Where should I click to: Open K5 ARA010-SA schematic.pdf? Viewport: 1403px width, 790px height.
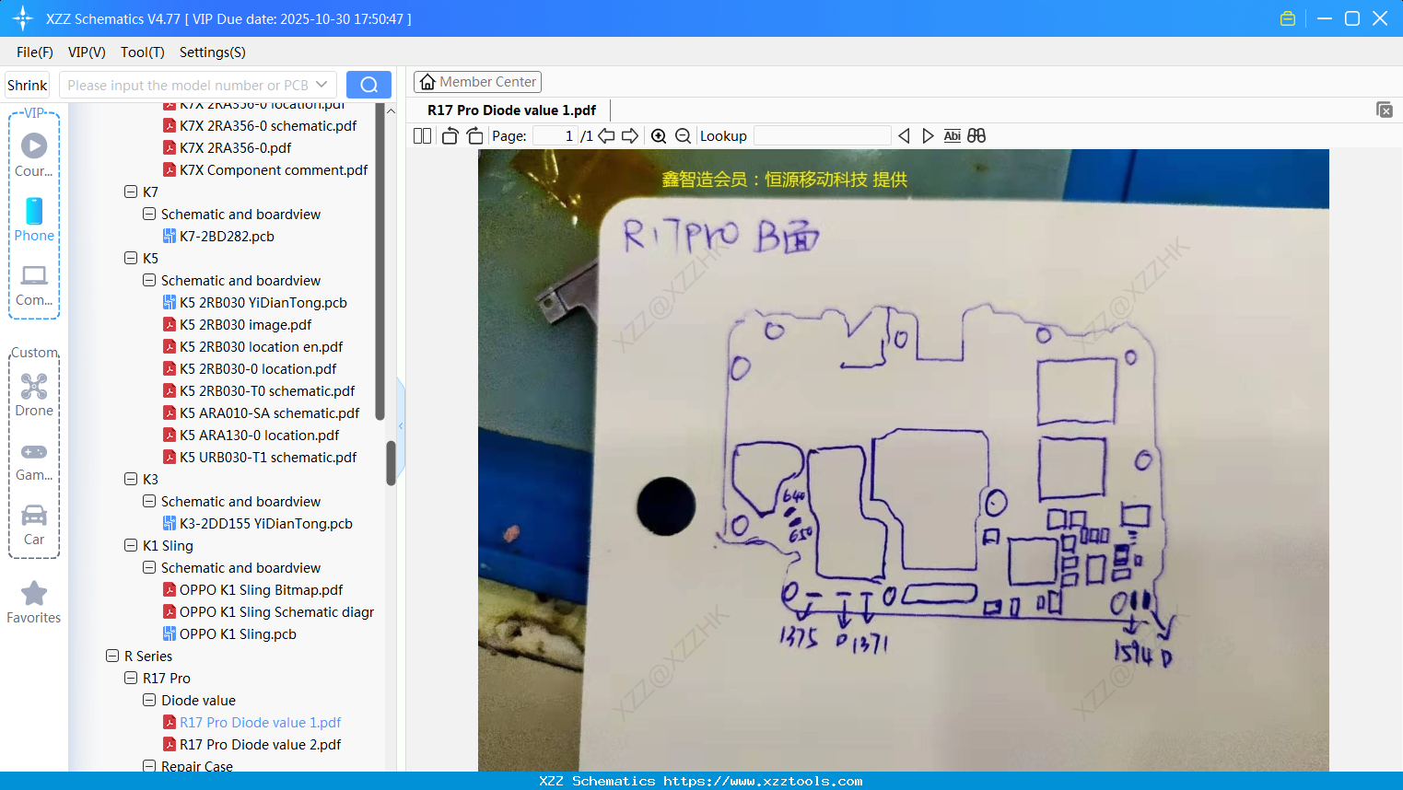270,412
